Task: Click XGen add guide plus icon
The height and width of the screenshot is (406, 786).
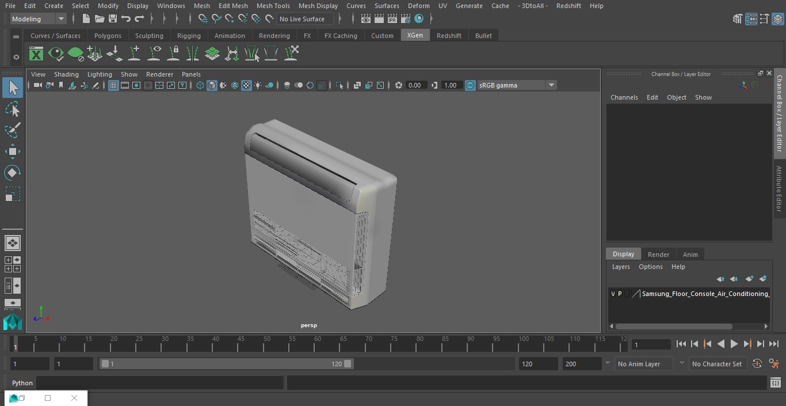Action: (134, 54)
